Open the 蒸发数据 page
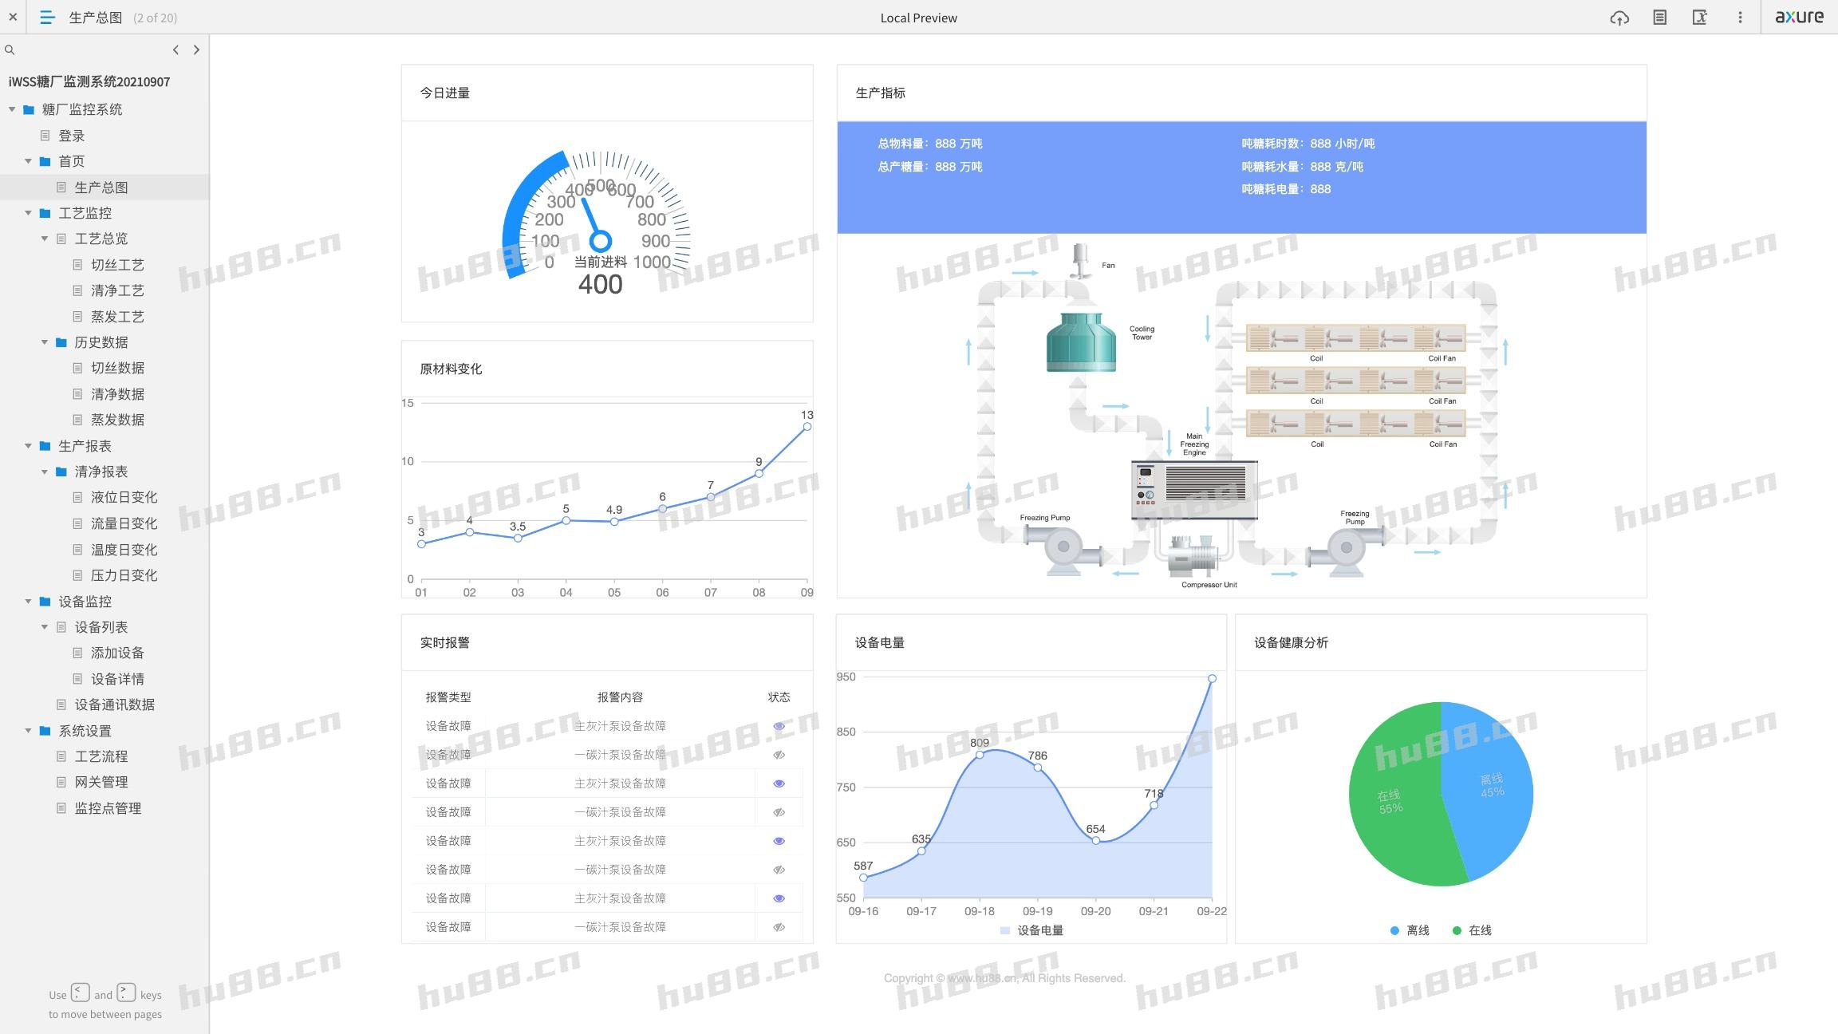1838x1034 pixels. point(117,420)
